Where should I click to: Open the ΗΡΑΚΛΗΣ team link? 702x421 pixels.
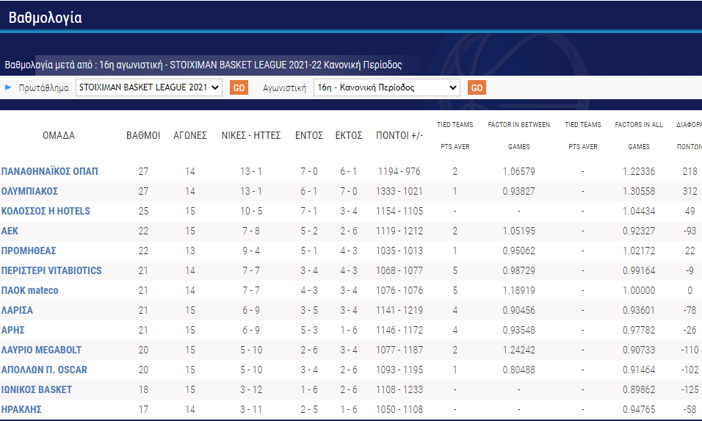coord(21,409)
